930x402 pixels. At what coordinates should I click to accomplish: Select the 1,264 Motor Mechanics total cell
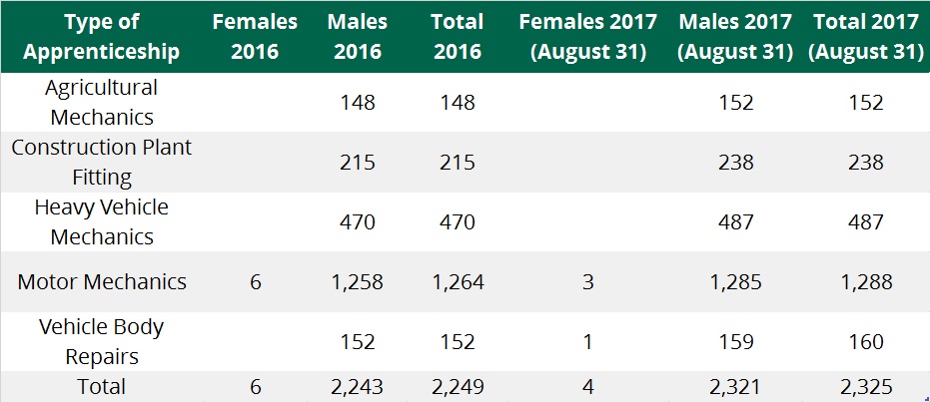[x=458, y=282]
